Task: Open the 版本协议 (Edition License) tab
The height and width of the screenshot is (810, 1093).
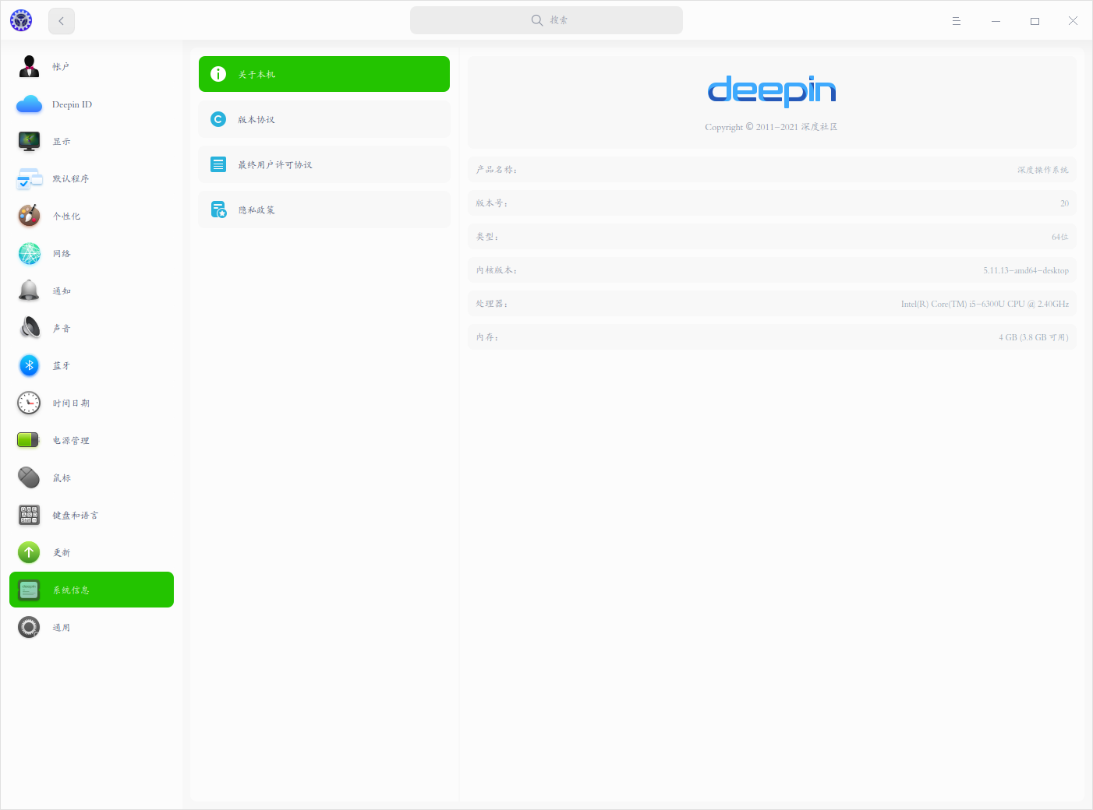Action: [x=324, y=119]
